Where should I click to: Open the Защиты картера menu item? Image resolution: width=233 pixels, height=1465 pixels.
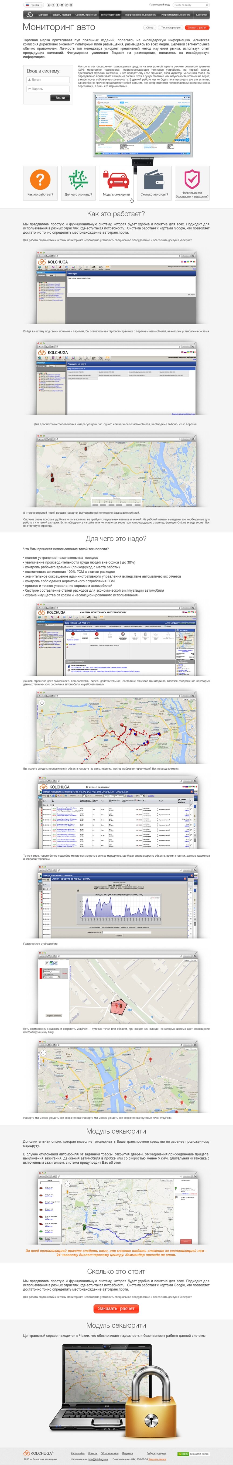click(x=62, y=15)
